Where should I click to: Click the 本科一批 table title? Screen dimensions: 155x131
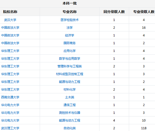click(70, 3)
